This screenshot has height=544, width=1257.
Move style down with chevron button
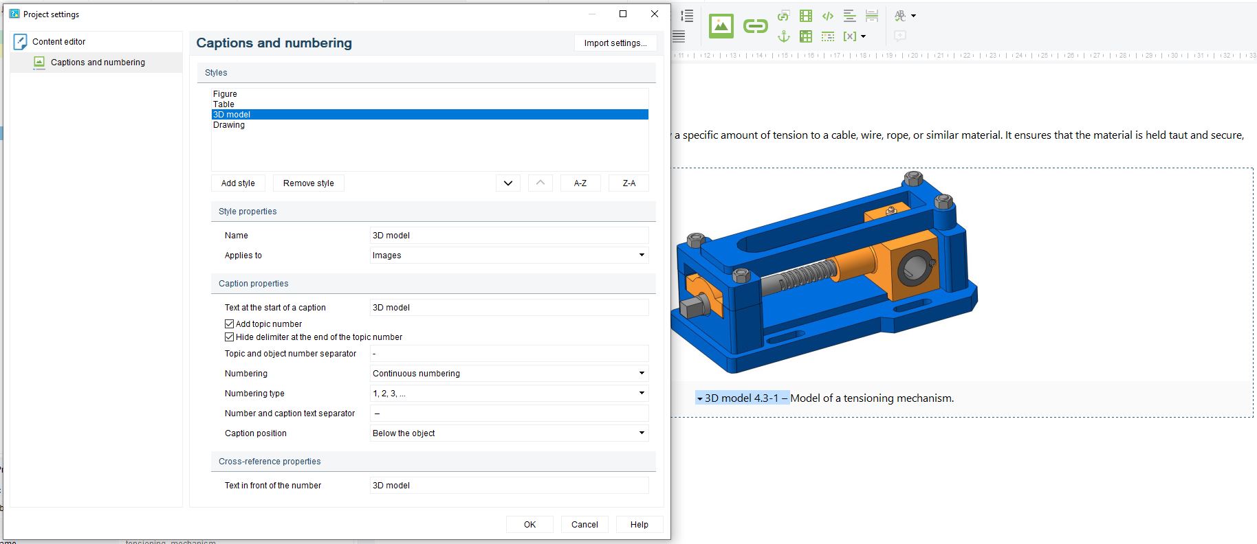pyautogui.click(x=508, y=183)
